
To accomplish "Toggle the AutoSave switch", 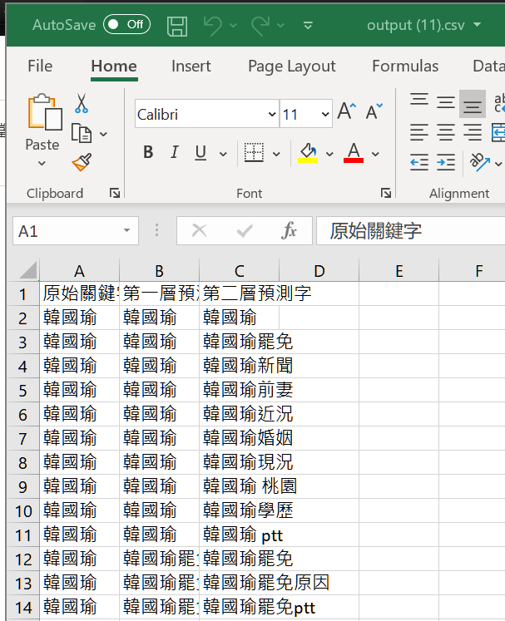I will click(126, 25).
